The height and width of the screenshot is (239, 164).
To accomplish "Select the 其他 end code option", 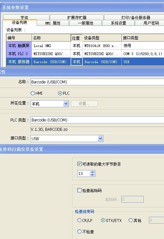I will click(x=130, y=220).
